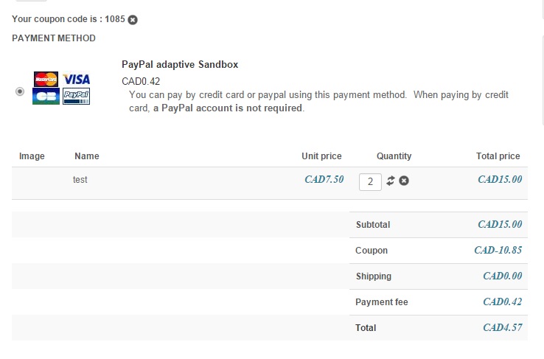Click the PayPal logo icon
Image resolution: width=544 pixels, height=359 pixels.
pos(76,95)
